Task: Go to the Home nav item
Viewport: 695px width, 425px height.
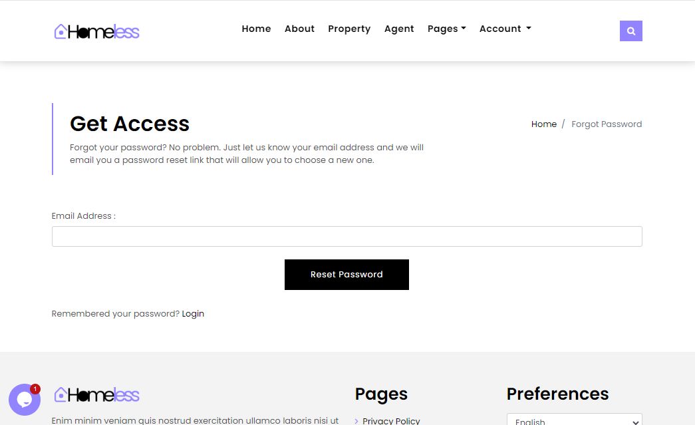Action: (x=256, y=29)
